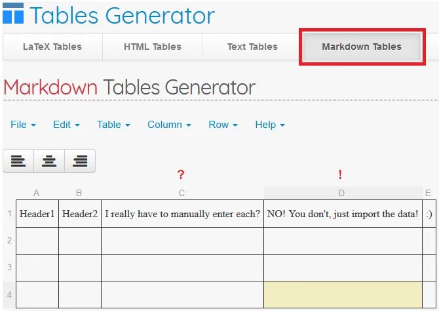The width and height of the screenshot is (439, 311).
Task: Switch to the HTML Tables tab
Action: (152, 47)
